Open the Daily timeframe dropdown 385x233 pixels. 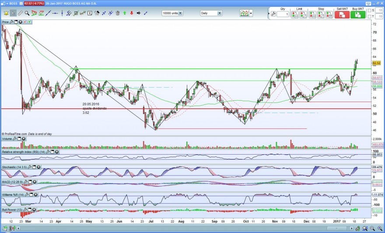(x=211, y=13)
